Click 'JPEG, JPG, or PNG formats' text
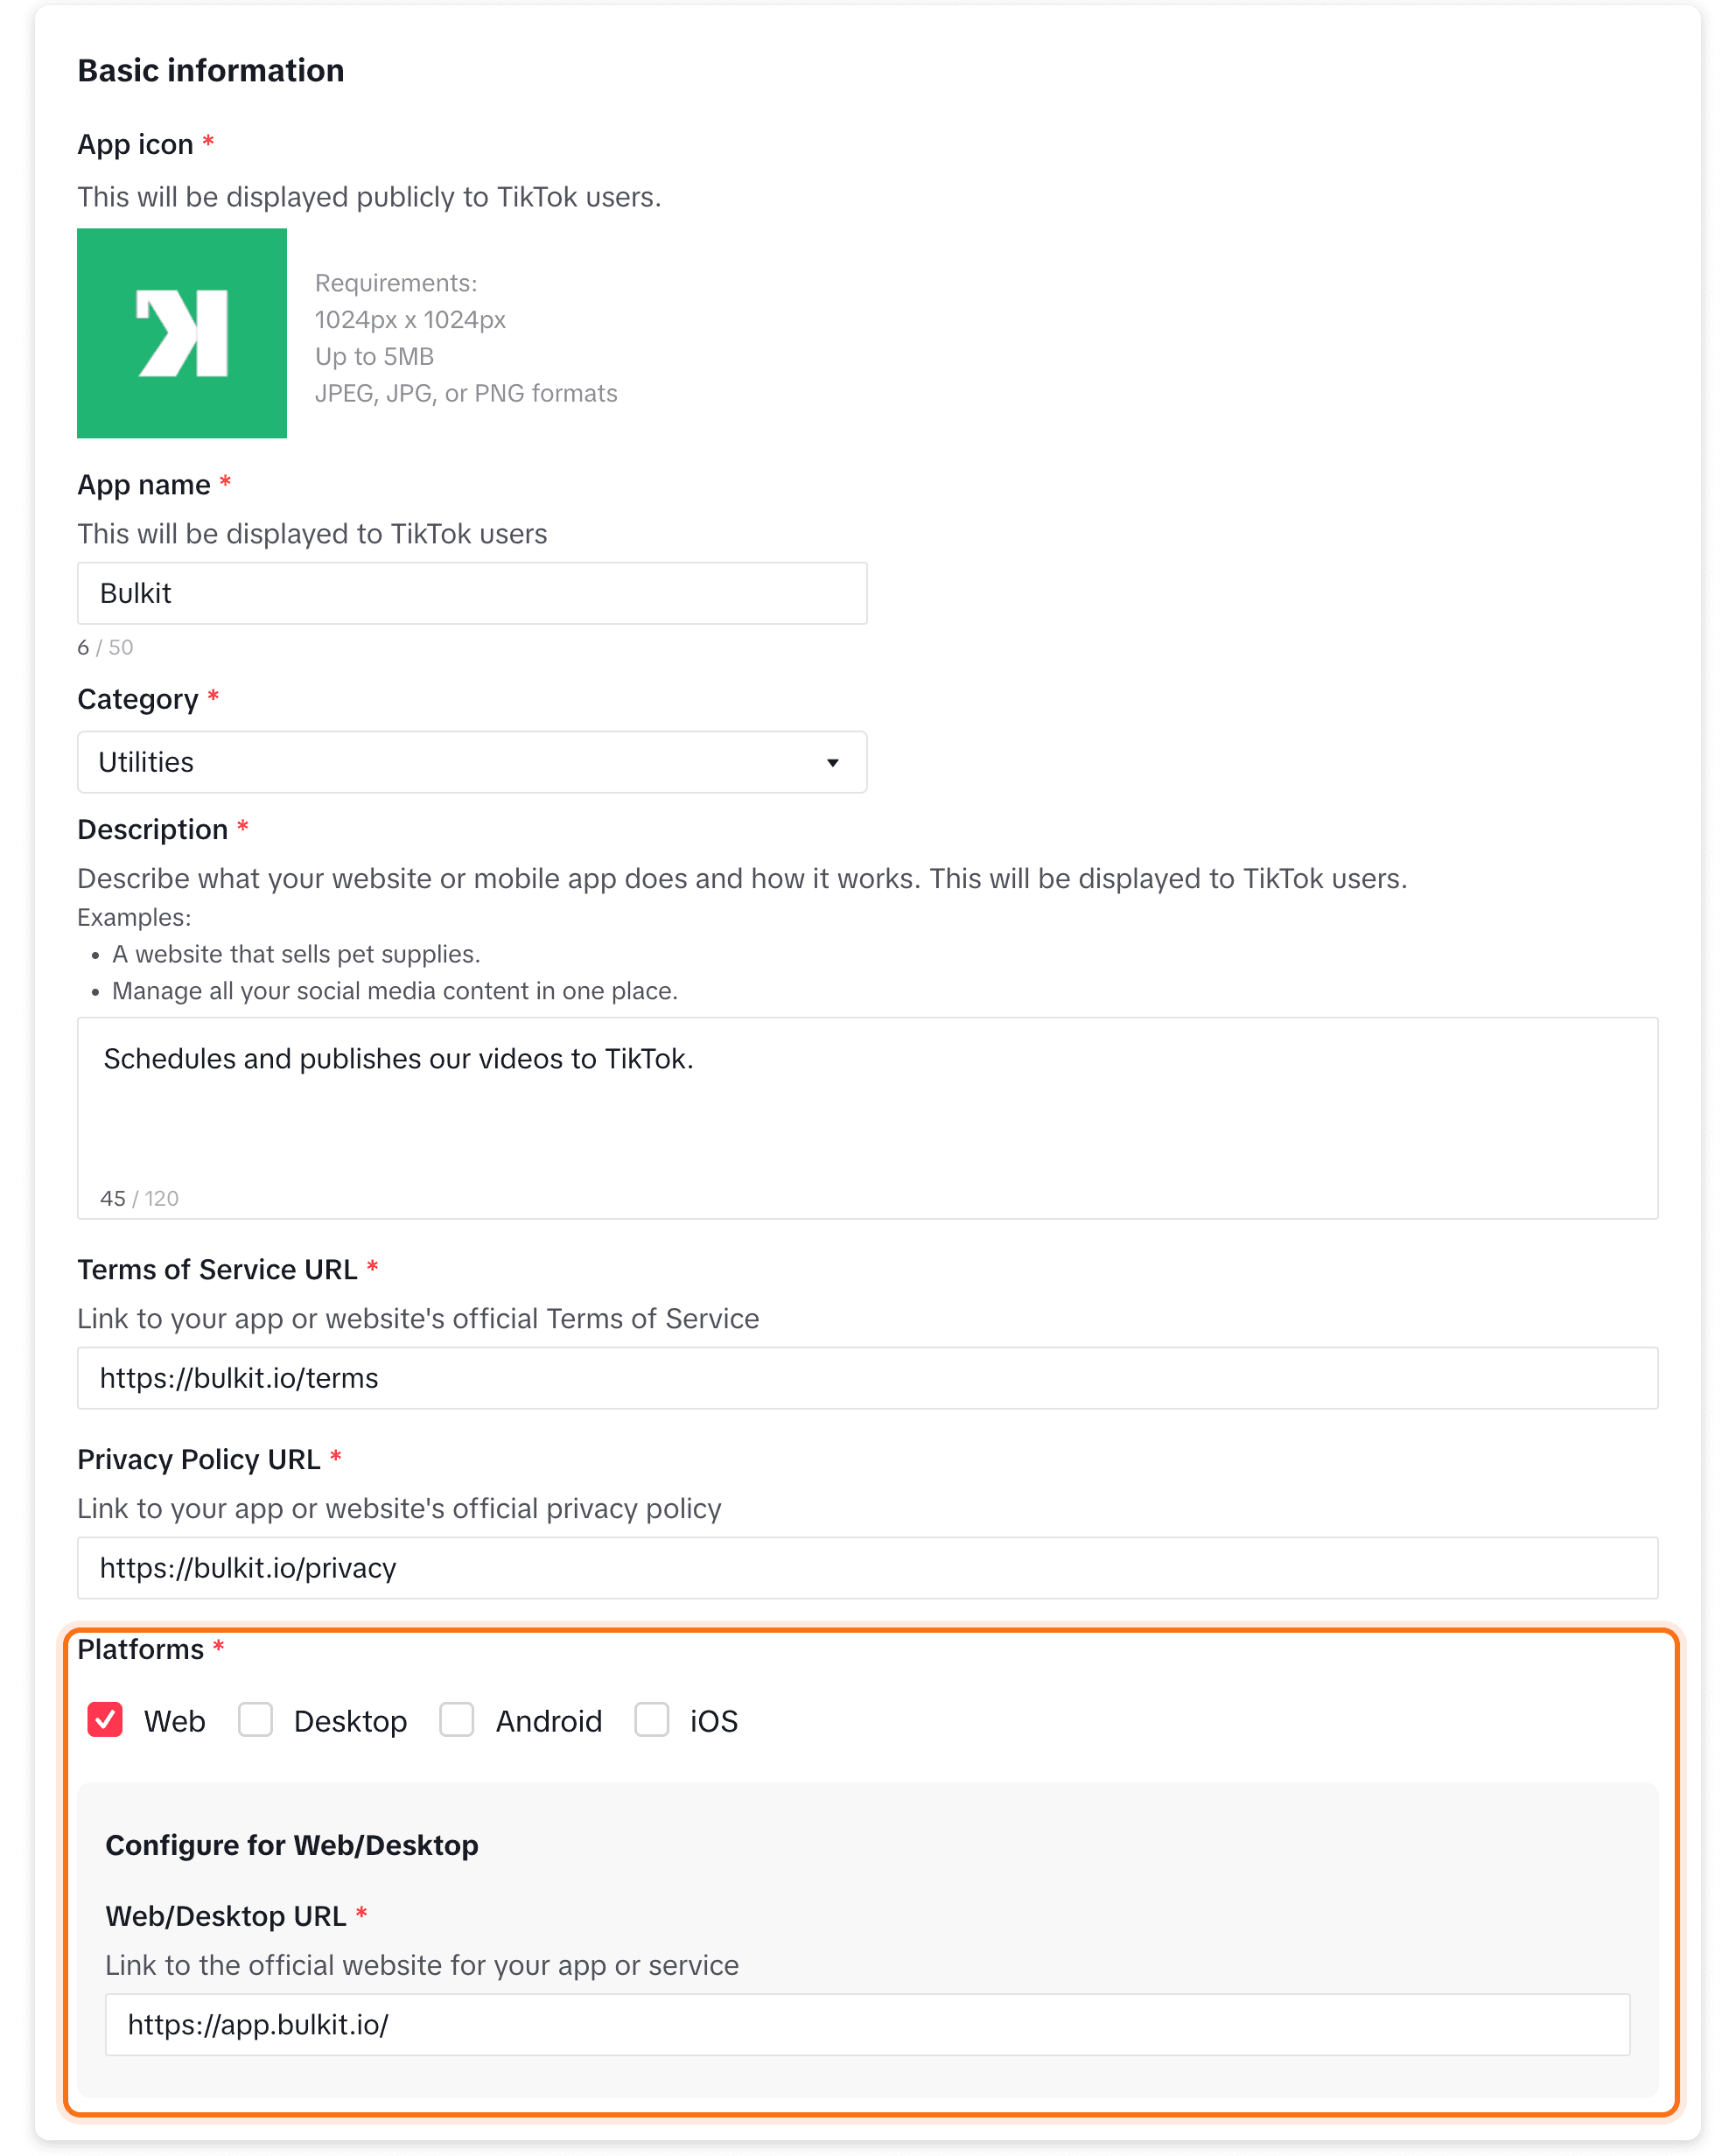 (x=466, y=393)
